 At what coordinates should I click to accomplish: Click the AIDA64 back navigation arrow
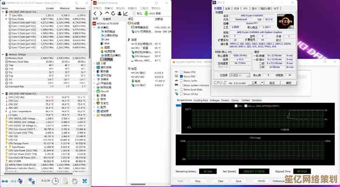[x=95, y=13]
